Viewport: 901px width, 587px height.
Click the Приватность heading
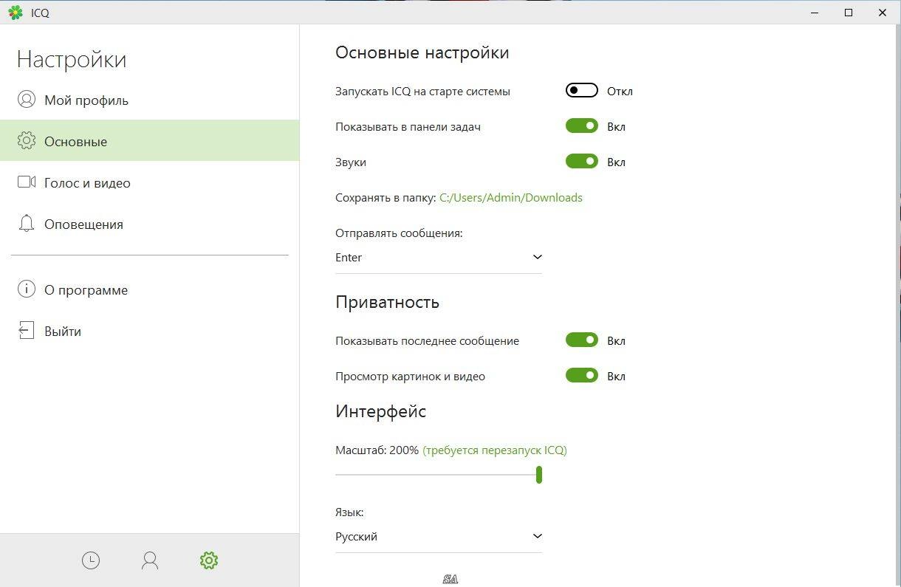388,302
